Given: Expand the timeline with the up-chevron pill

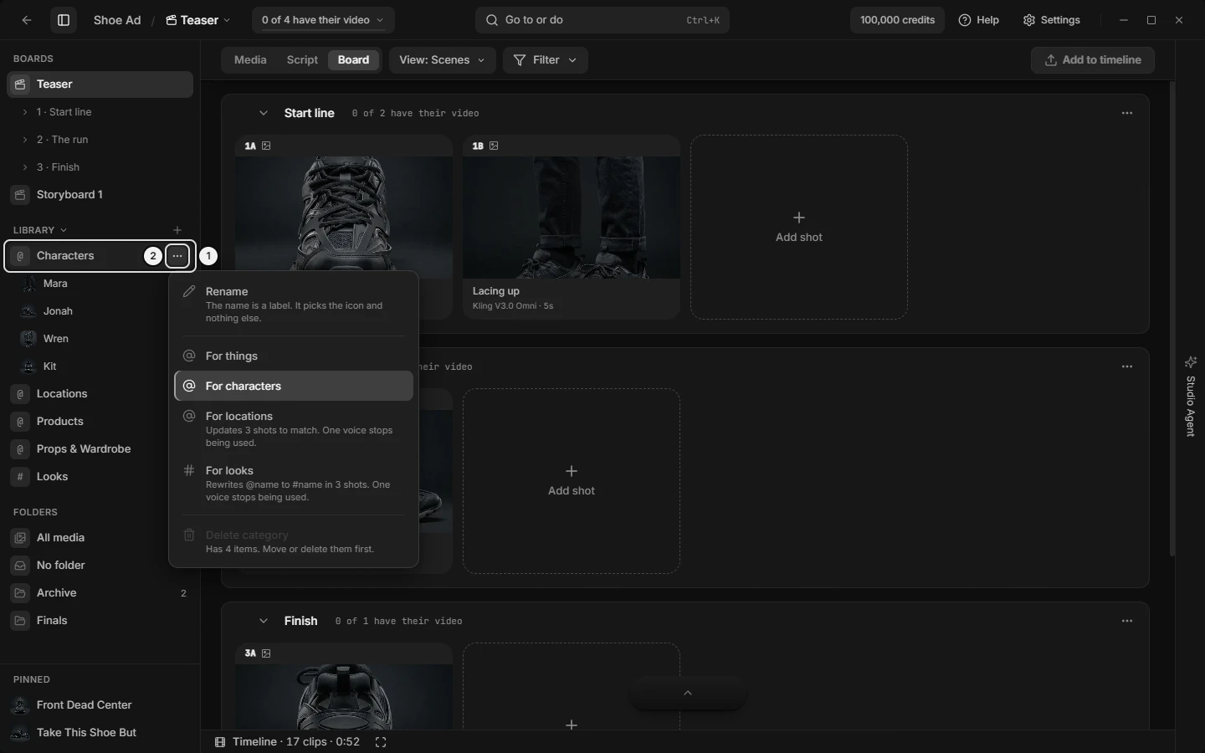Looking at the screenshot, I should coord(688,694).
